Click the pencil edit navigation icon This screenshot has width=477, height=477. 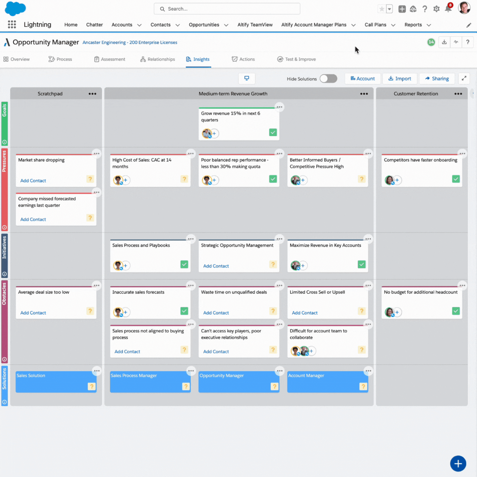(x=469, y=25)
